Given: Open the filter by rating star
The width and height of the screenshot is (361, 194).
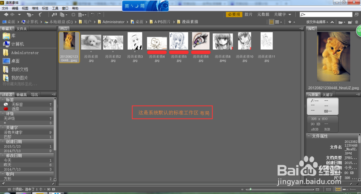Looking at the screenshot, I should [291, 22].
